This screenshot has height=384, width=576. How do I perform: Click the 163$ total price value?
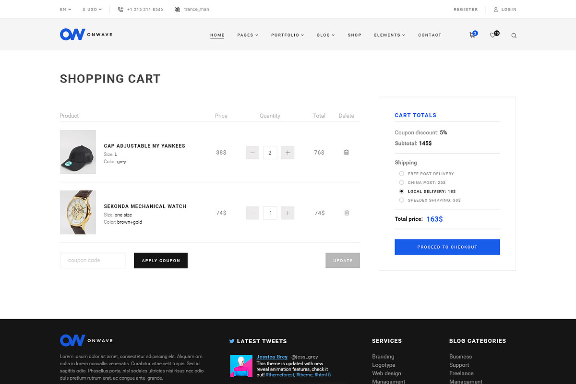pyautogui.click(x=434, y=219)
